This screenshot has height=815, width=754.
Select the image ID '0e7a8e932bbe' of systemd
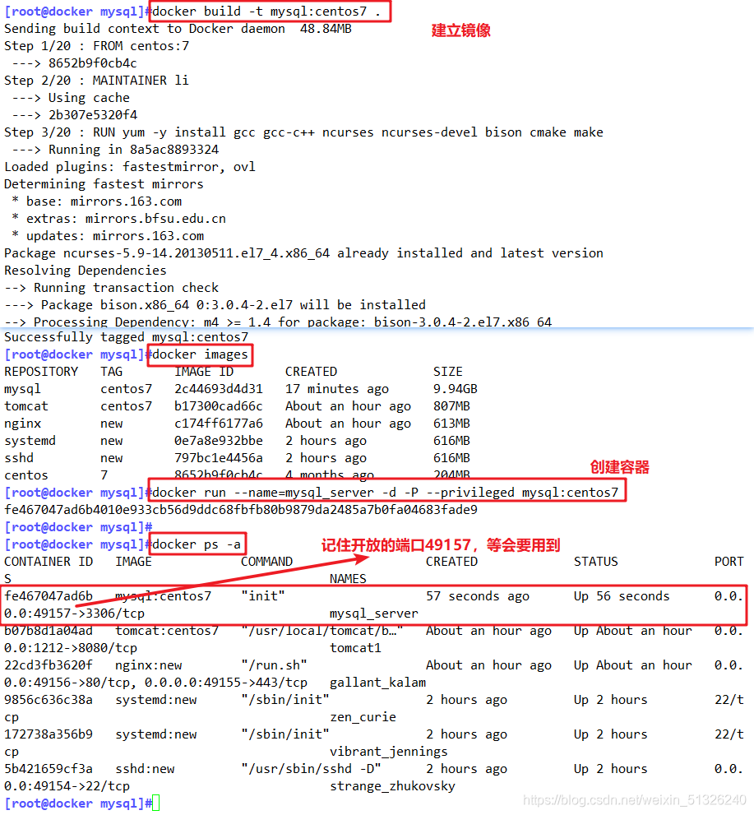click(218, 441)
